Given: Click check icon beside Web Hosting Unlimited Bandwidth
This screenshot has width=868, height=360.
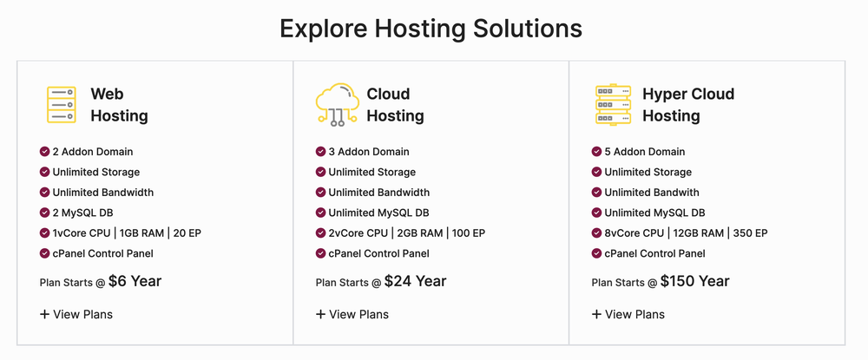Looking at the screenshot, I should coord(45,192).
